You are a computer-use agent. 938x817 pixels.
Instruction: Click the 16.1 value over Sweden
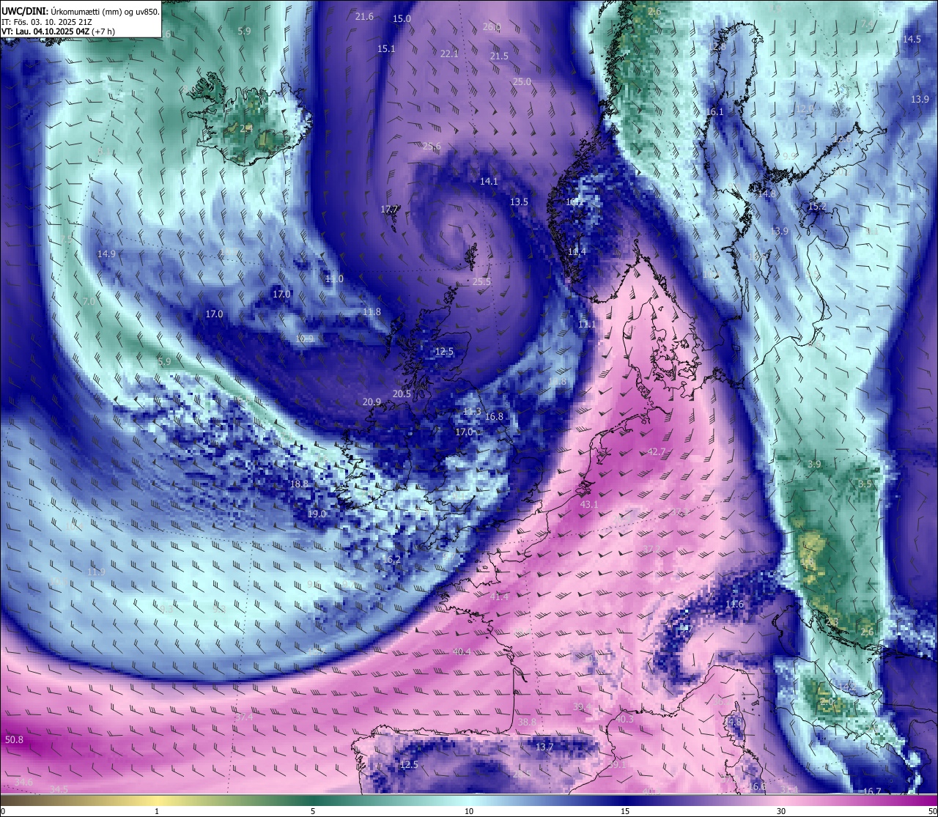[x=714, y=112]
